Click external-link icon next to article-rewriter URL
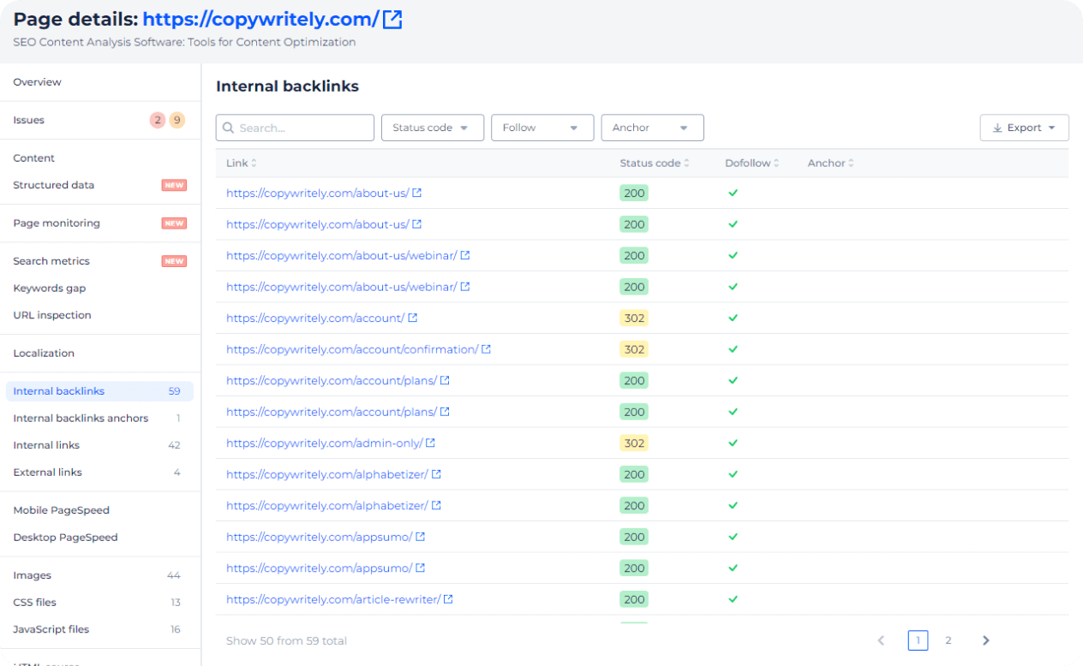Viewport: 1083px width, 666px height. click(447, 599)
